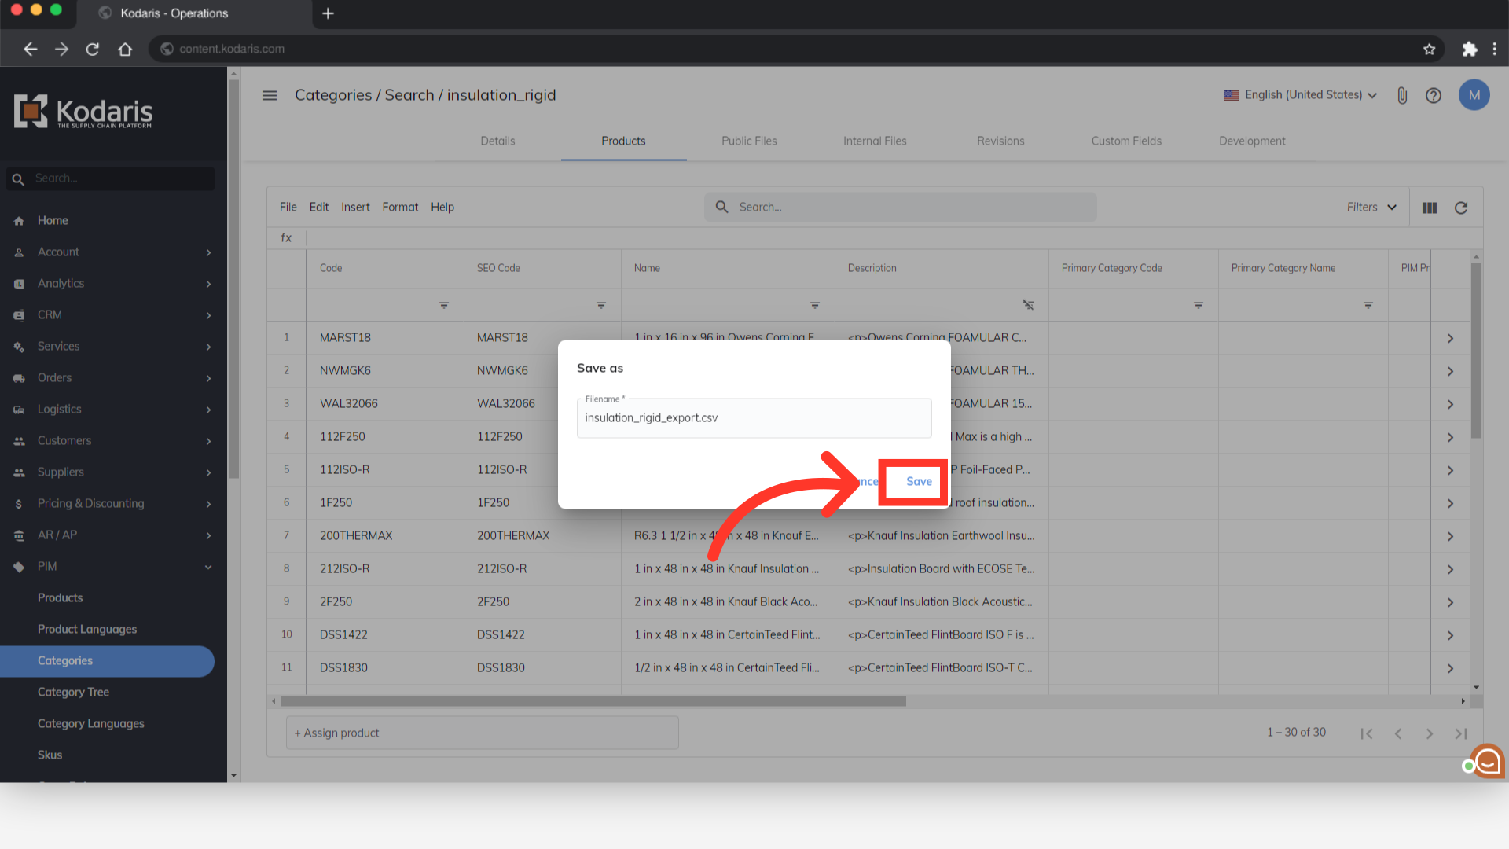Open the help question mark icon
Image resolution: width=1509 pixels, height=849 pixels.
pyautogui.click(x=1434, y=95)
